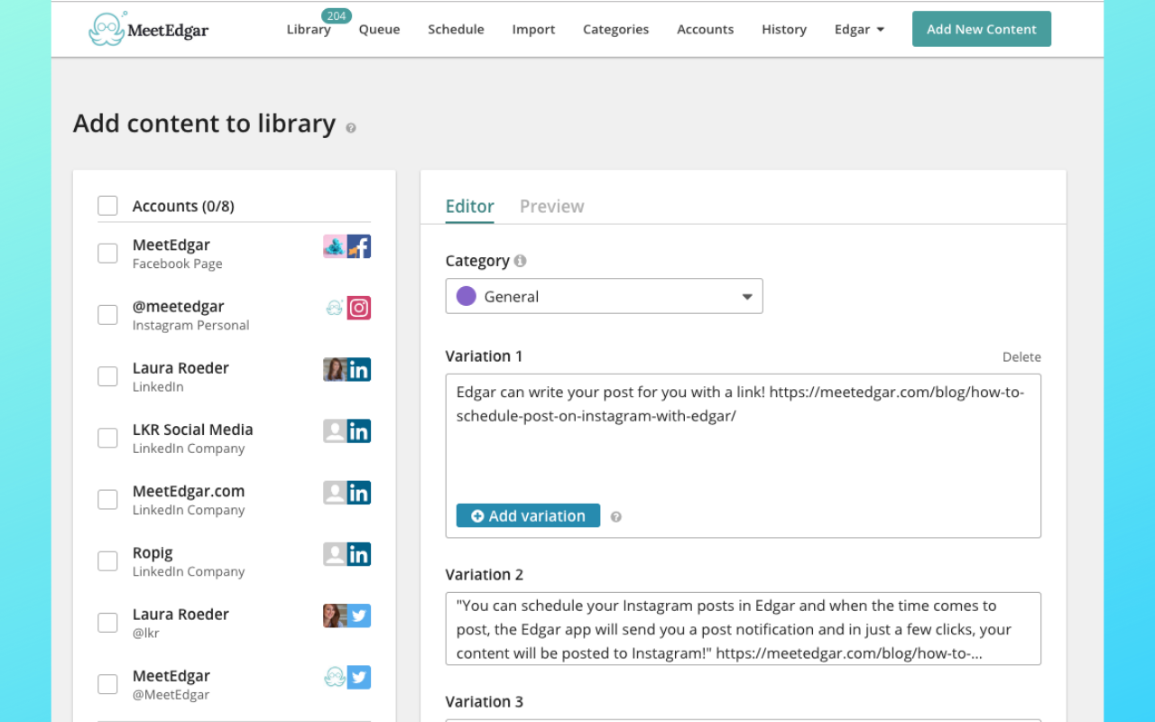This screenshot has height=722, width=1155.
Task: Click the Add variation button
Action: point(528,516)
